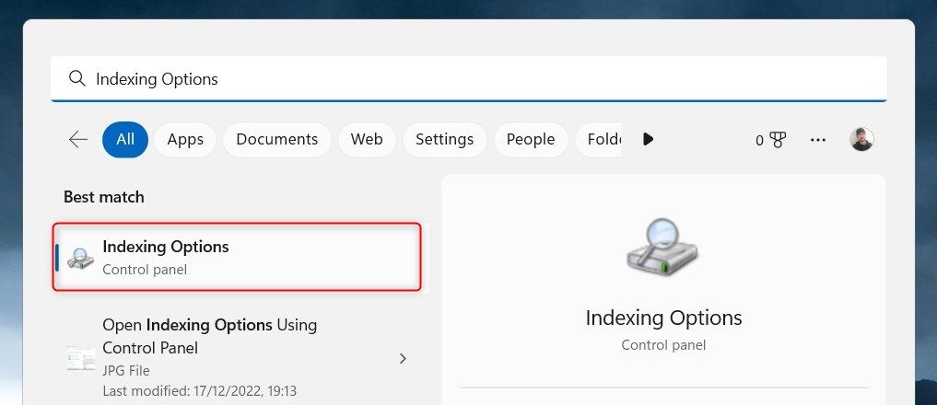Switch to the Web filter tab
The image size is (937, 405).
coord(367,139)
